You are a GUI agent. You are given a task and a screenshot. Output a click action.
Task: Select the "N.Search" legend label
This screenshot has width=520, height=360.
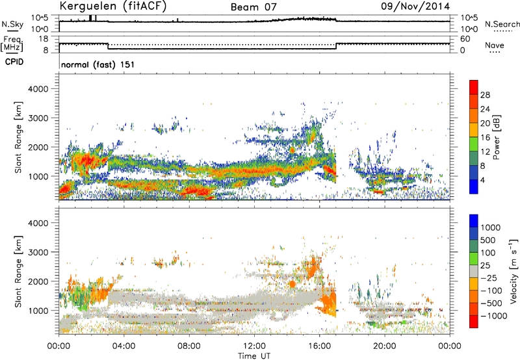coord(502,24)
